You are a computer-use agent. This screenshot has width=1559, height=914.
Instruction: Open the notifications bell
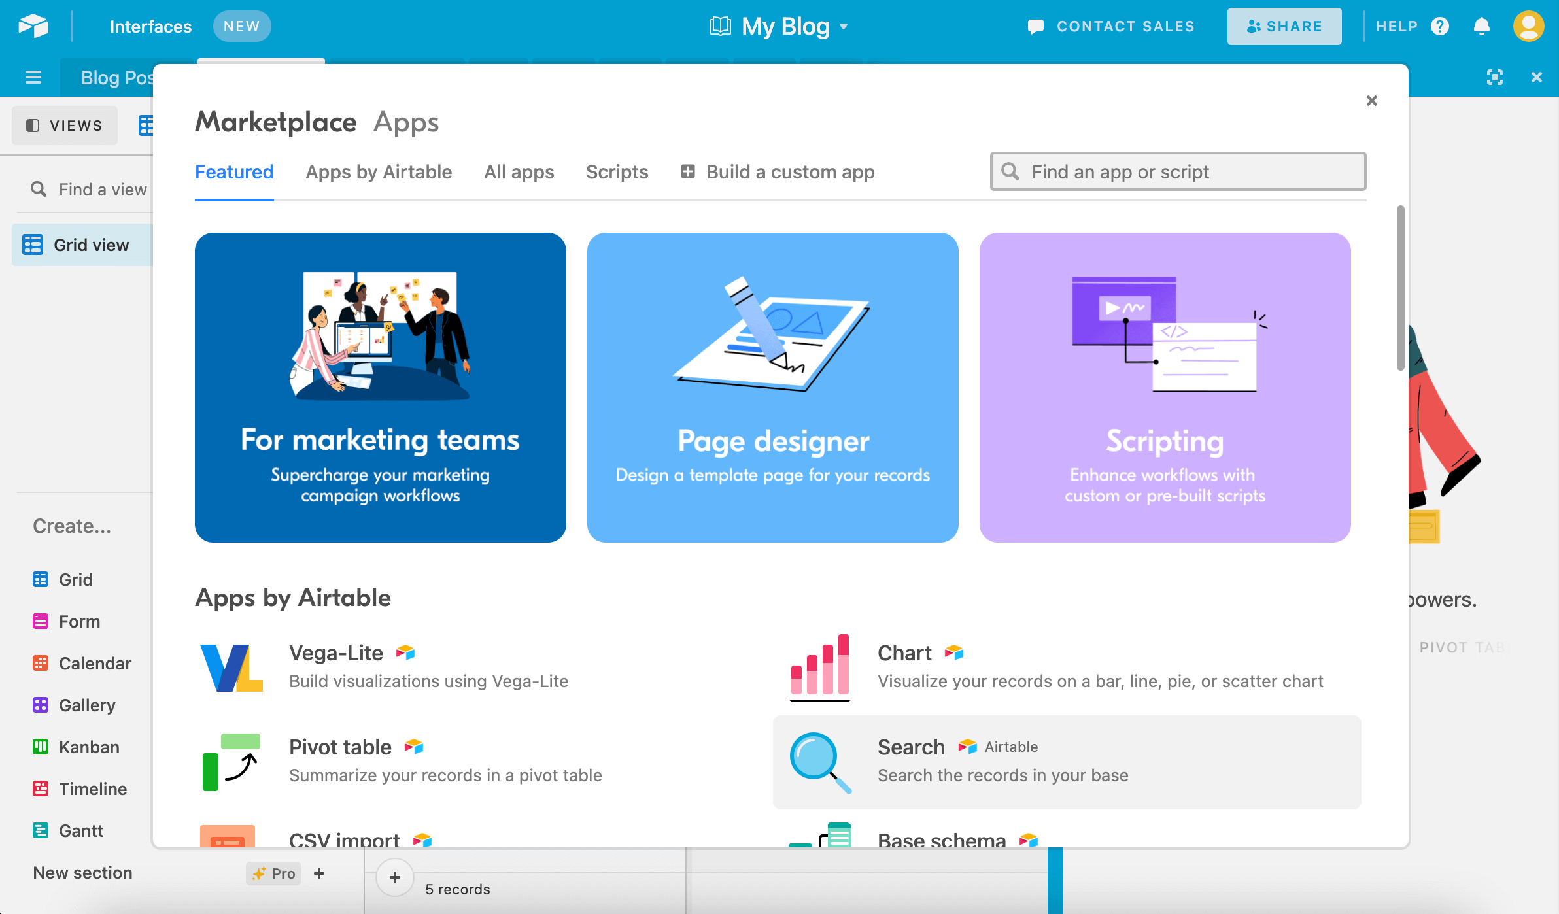(x=1481, y=26)
